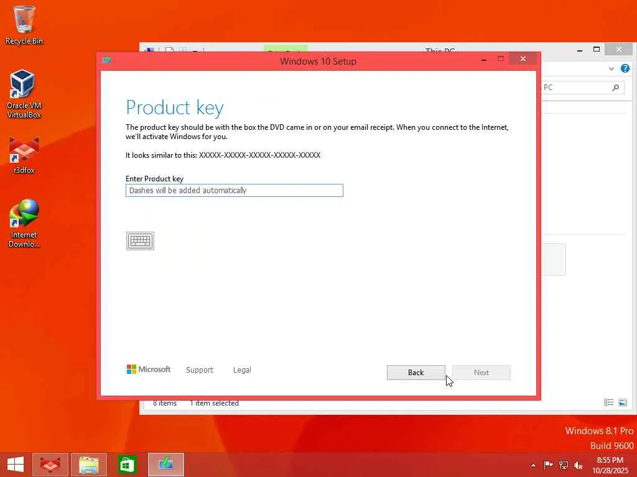This screenshot has width=637, height=477.
Task: Open the network tray icon
Action: [x=563, y=465]
